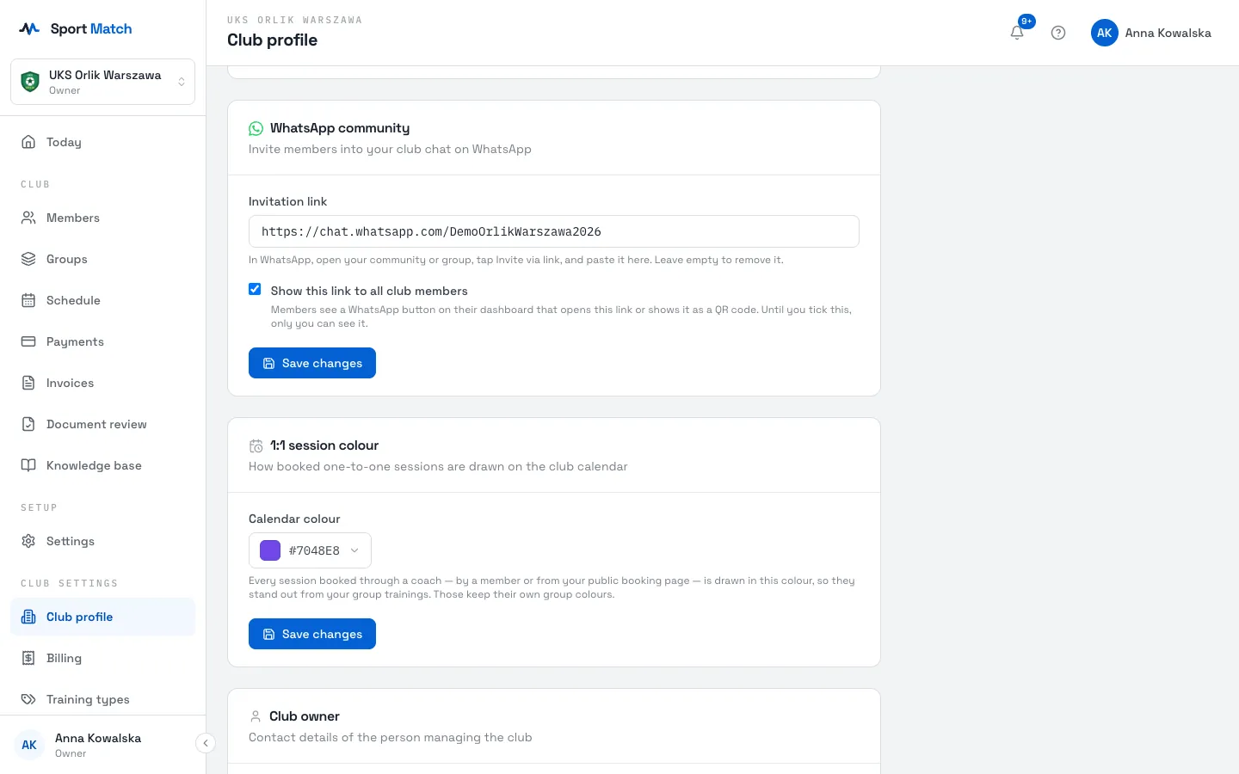
Task: Open Groups via its layers icon
Action: [28, 259]
